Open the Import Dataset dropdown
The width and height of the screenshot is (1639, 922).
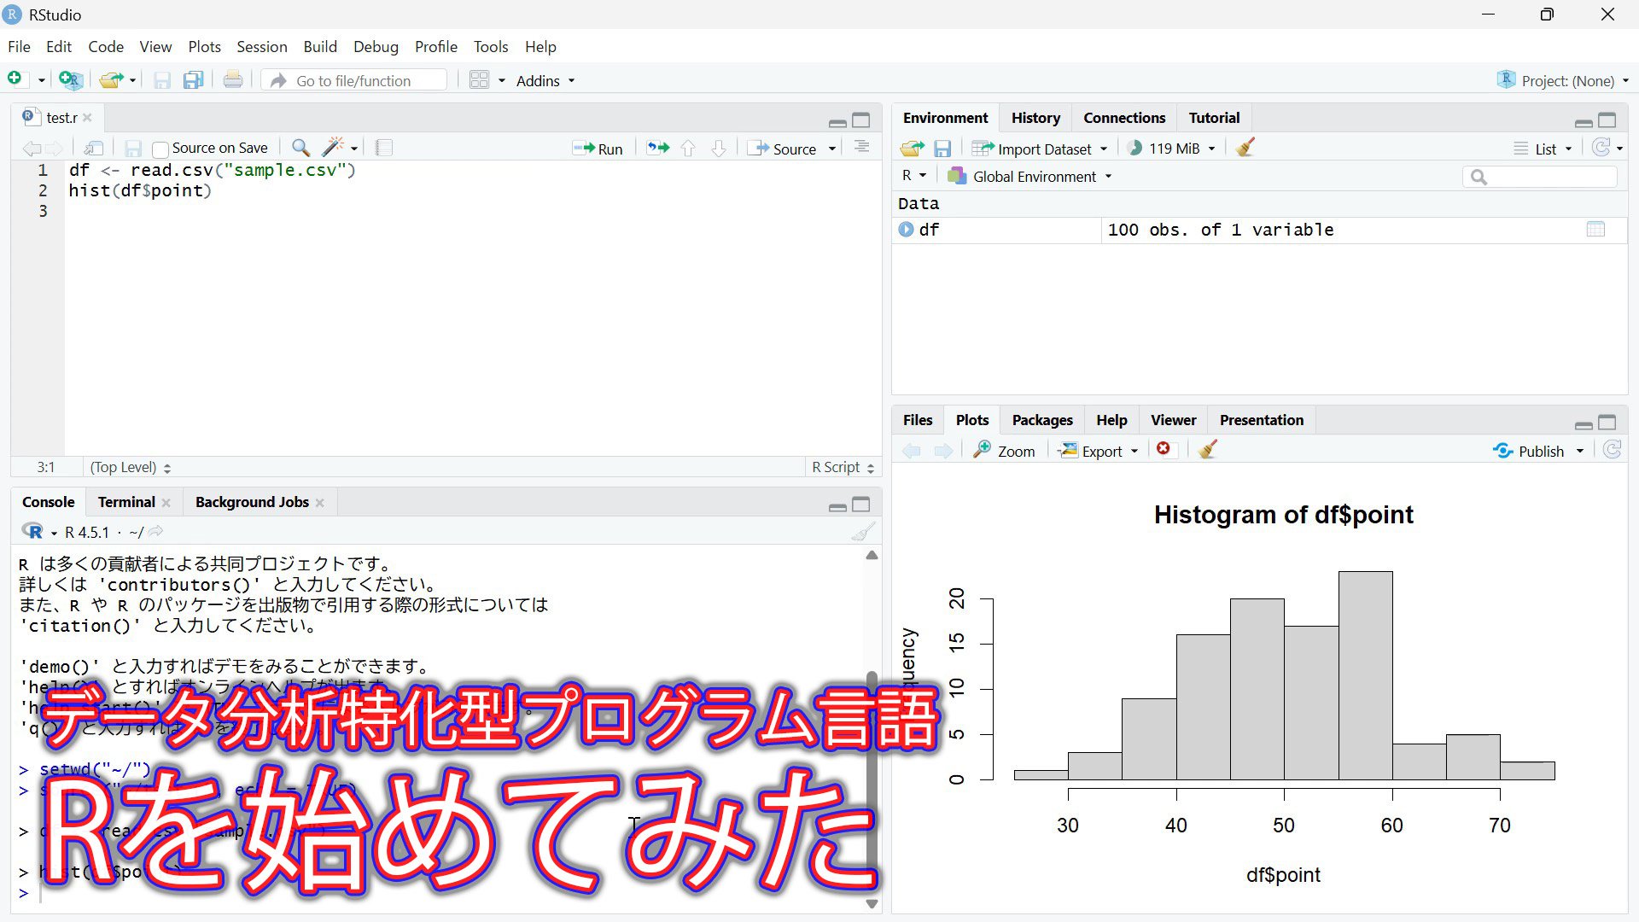click(x=1040, y=149)
